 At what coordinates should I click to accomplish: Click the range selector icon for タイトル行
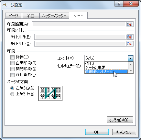tap(130, 37)
